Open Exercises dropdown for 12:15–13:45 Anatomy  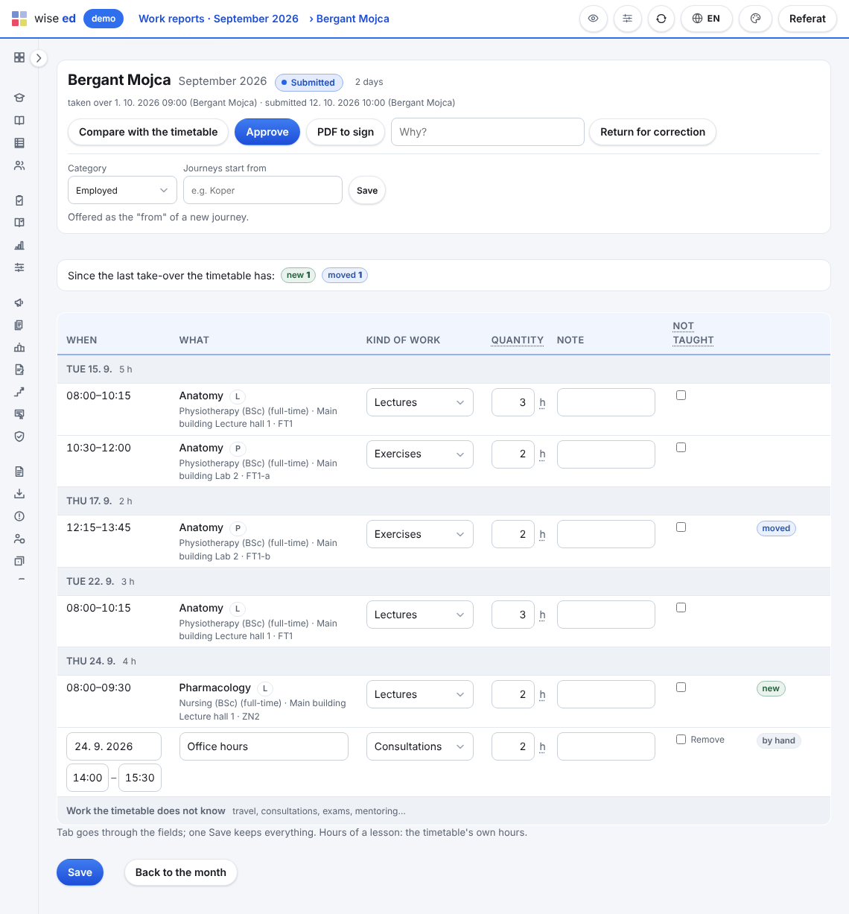pos(420,534)
